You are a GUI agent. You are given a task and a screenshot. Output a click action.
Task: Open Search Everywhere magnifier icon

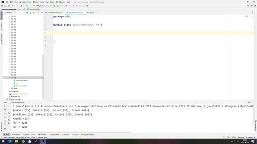point(248,6)
